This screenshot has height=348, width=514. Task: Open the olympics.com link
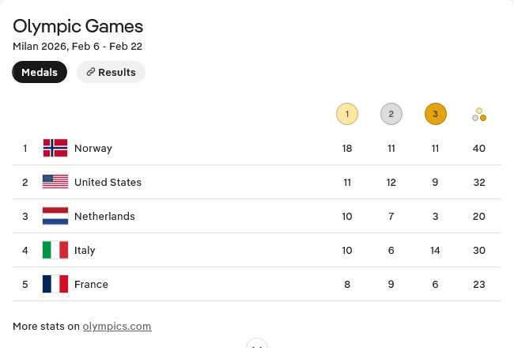click(117, 326)
